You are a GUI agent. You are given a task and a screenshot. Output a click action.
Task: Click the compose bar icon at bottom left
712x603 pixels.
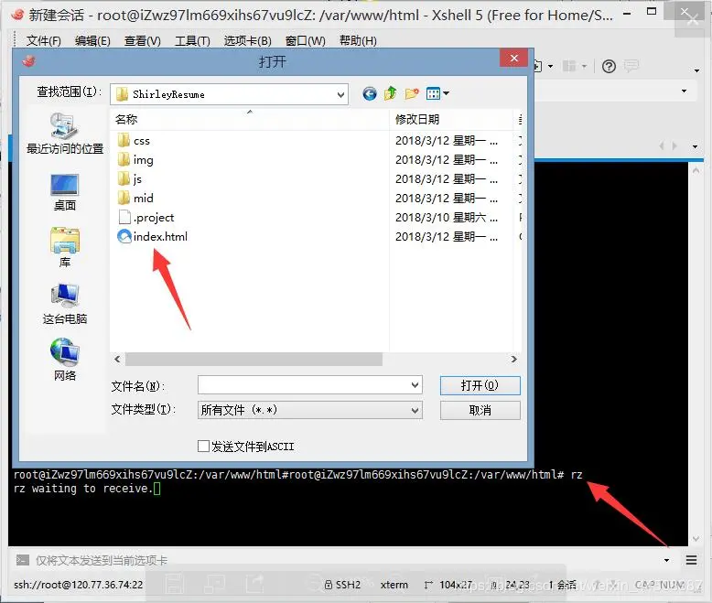coord(23,560)
